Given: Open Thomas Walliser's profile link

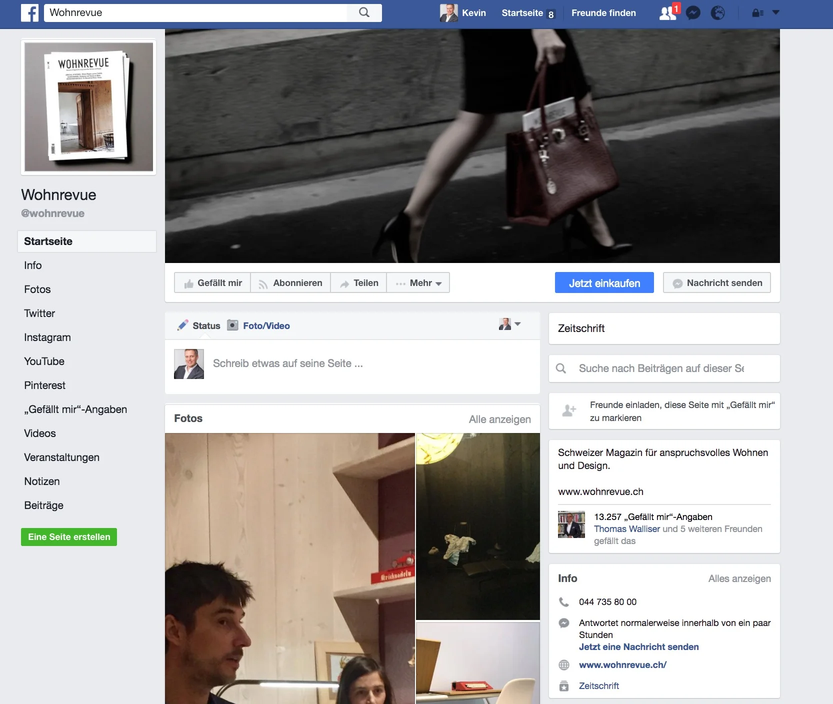Looking at the screenshot, I should point(627,529).
